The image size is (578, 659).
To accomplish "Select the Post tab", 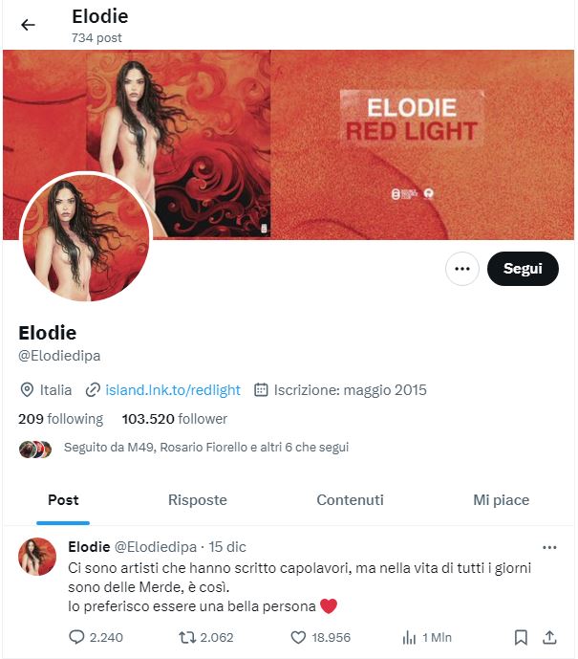I will click(63, 500).
